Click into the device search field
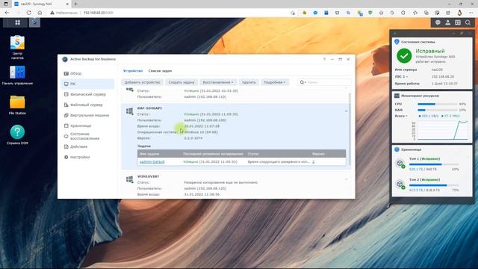478x269 pixels. pyautogui.click(x=328, y=82)
